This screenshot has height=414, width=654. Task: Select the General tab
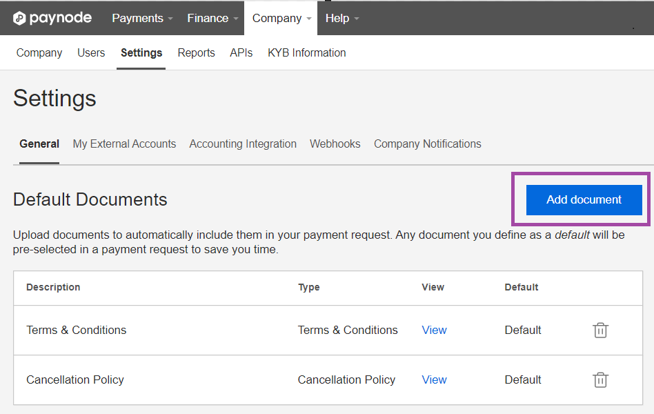(x=39, y=144)
